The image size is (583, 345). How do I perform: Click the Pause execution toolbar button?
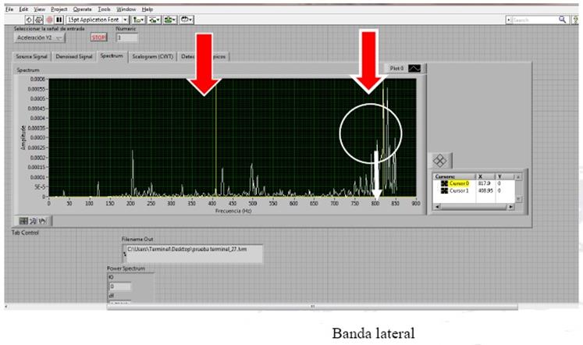point(59,19)
